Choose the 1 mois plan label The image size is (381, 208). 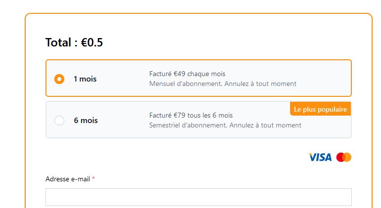(85, 79)
